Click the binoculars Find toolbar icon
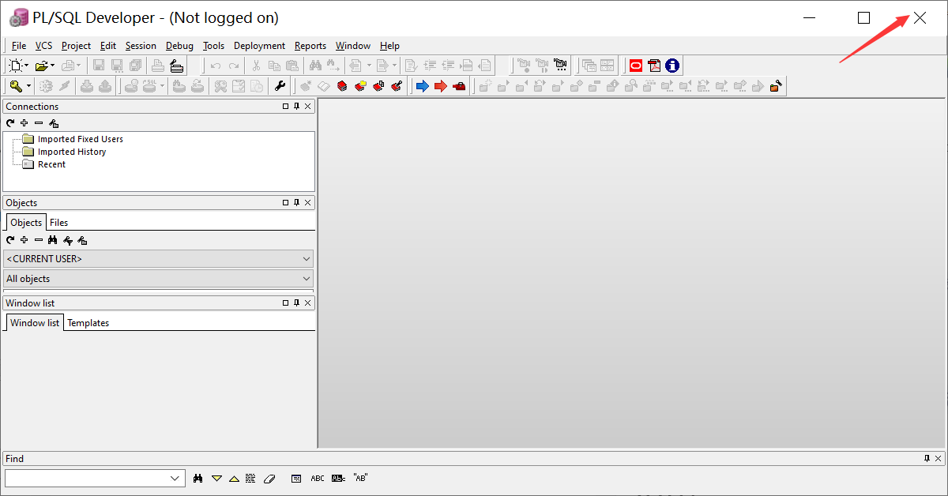Screen dimensions: 948x496 (315, 66)
